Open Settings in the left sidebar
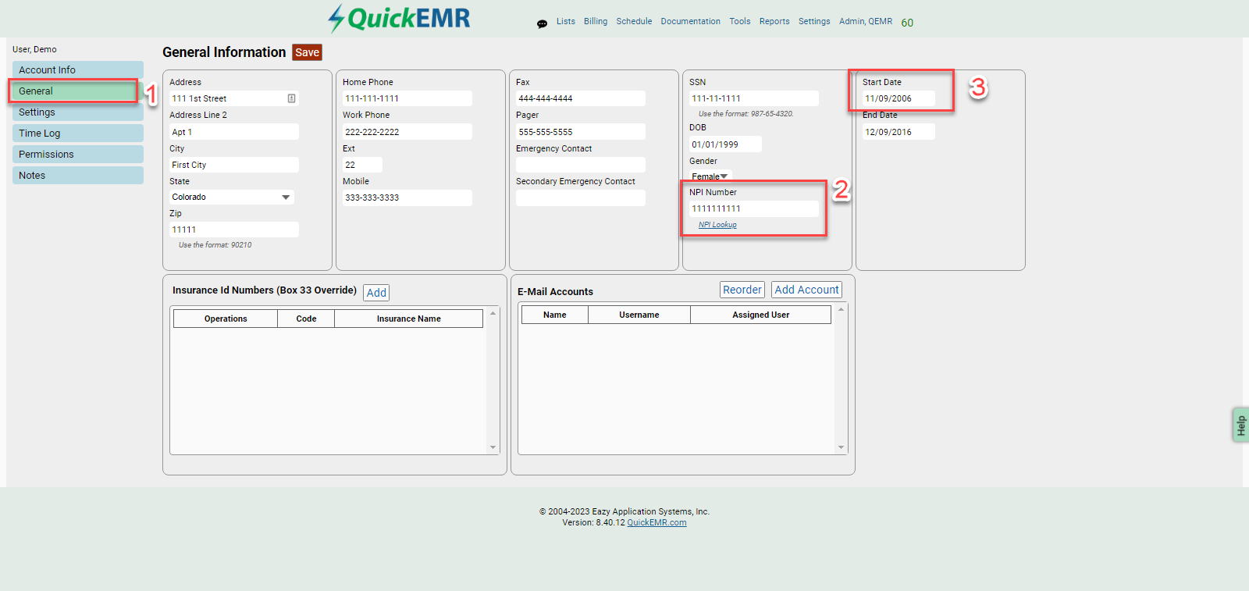The image size is (1249, 591). point(78,112)
